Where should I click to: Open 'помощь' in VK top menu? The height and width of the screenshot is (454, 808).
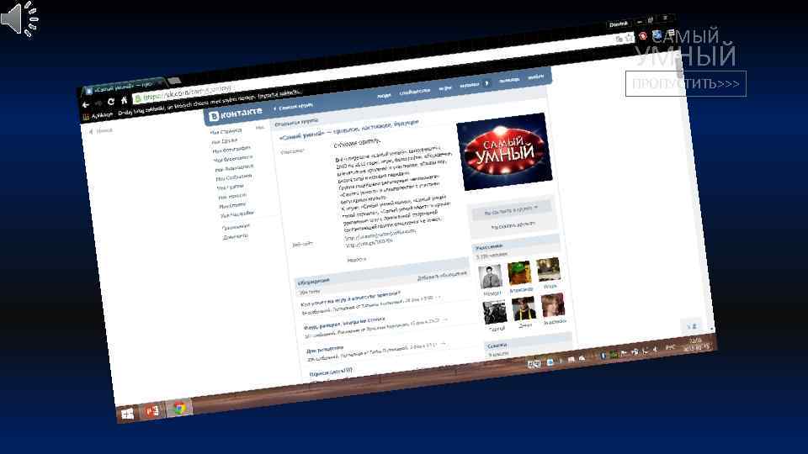click(509, 81)
